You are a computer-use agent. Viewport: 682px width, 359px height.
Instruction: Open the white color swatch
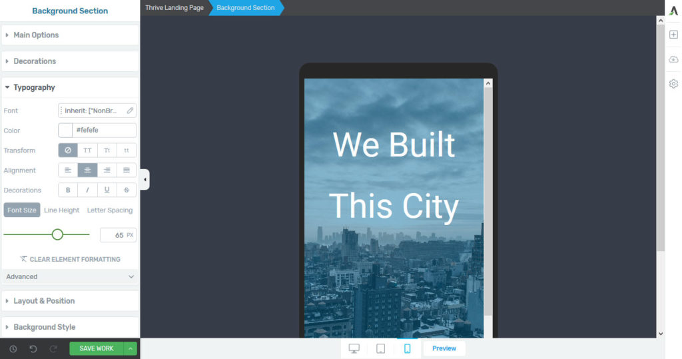[x=65, y=130]
